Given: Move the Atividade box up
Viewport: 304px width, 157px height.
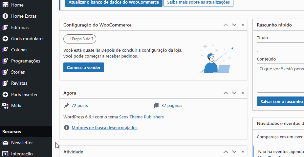Looking at the screenshot, I should point(226,152).
